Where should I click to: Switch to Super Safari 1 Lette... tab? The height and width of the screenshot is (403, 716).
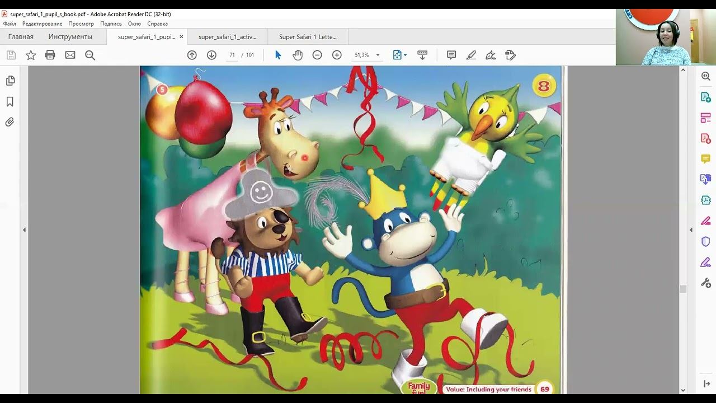(x=308, y=37)
